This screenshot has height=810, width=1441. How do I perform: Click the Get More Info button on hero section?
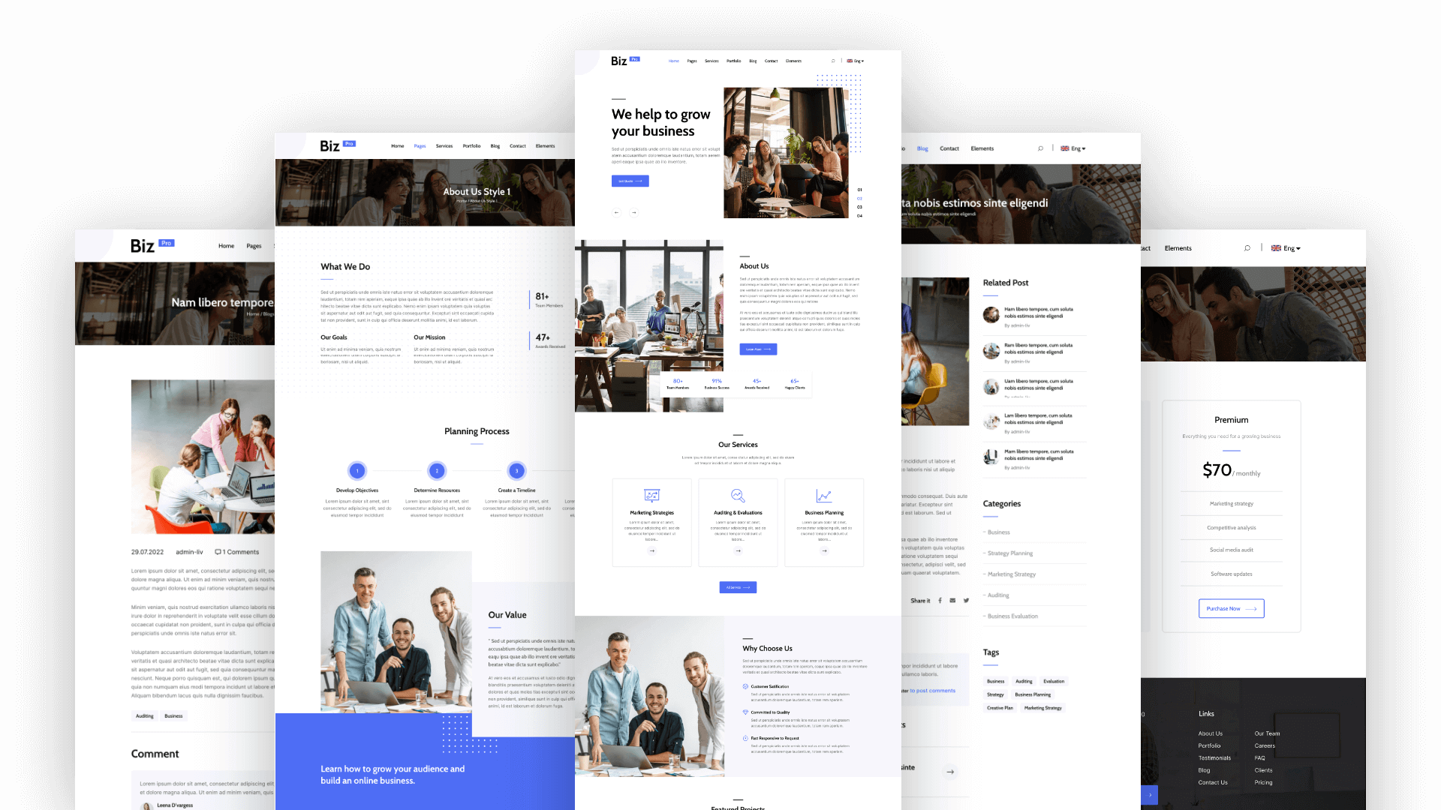coord(630,181)
